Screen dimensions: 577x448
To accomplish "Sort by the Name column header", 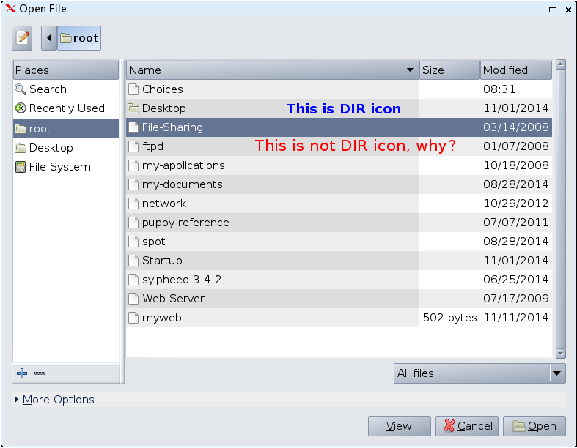I will click(x=273, y=70).
